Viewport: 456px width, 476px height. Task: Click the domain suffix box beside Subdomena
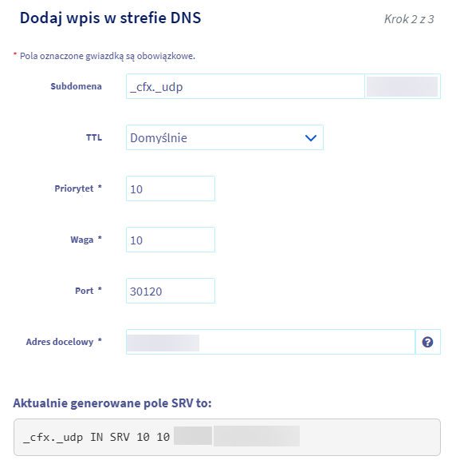click(x=403, y=86)
